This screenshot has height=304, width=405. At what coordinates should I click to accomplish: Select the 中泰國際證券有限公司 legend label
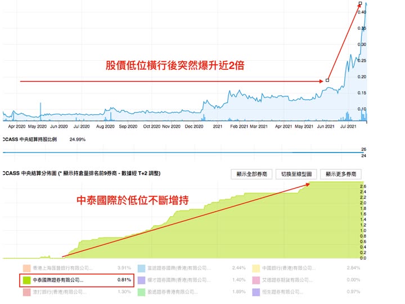58,280
